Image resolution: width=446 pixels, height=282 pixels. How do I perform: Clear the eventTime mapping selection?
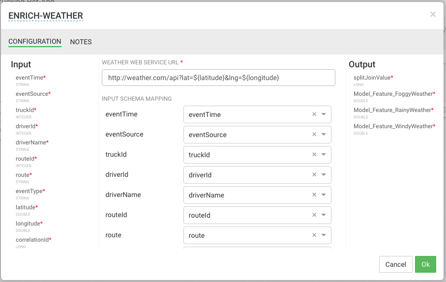click(x=314, y=114)
